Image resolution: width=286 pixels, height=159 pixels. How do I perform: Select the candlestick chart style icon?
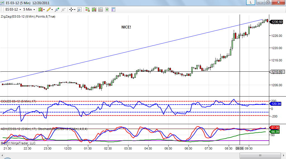pyautogui.click(x=40, y=9)
